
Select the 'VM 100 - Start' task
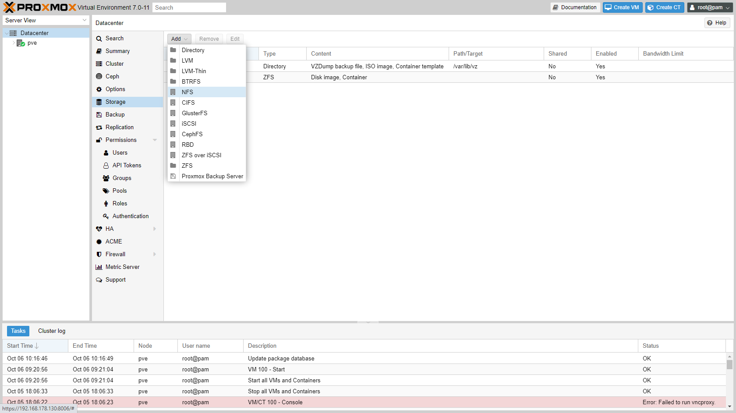pos(364,370)
